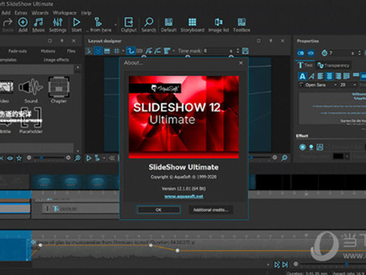Open the Image list view icon
Image resolution: width=366 pixels, height=275 pixels.
click(x=219, y=22)
